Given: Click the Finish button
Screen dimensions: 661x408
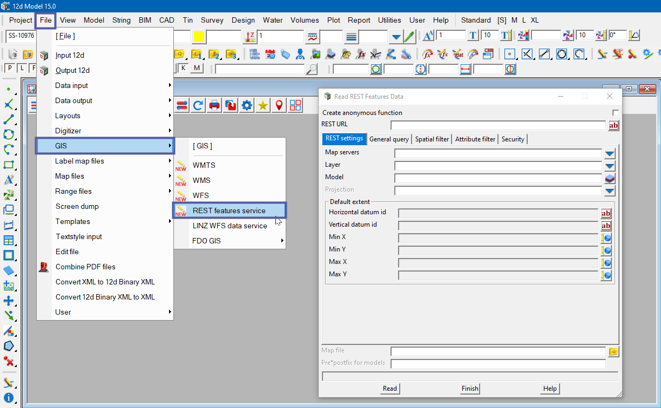Looking at the screenshot, I should (470, 389).
